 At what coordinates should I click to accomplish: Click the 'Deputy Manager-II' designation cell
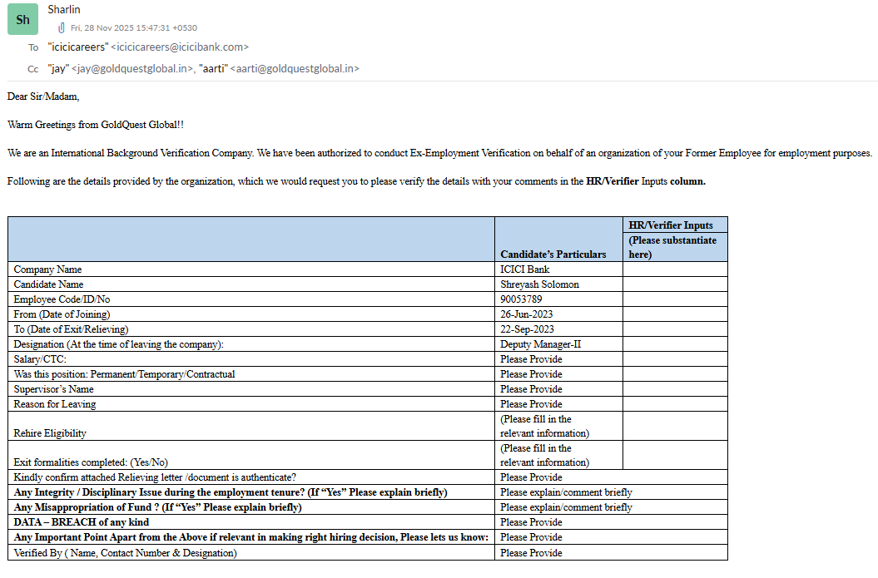coord(540,344)
